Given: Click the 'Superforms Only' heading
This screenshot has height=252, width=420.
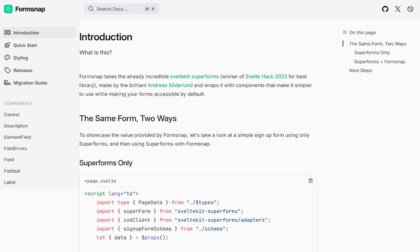Looking at the screenshot, I should (x=106, y=163).
